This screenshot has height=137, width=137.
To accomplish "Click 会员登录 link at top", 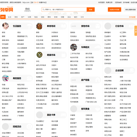I will click(x=102, y=2).
